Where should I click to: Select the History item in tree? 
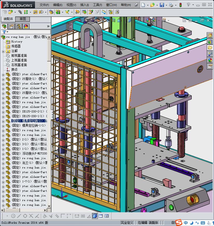pyautogui.click(x=17, y=42)
